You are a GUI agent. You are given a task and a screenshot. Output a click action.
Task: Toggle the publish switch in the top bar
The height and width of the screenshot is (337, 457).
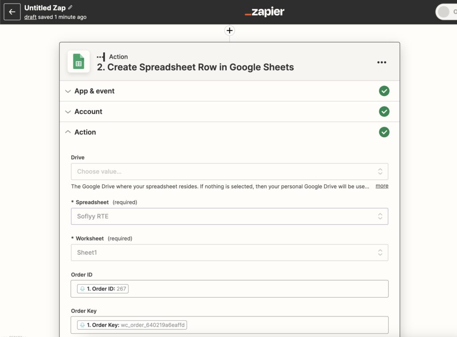[445, 12]
